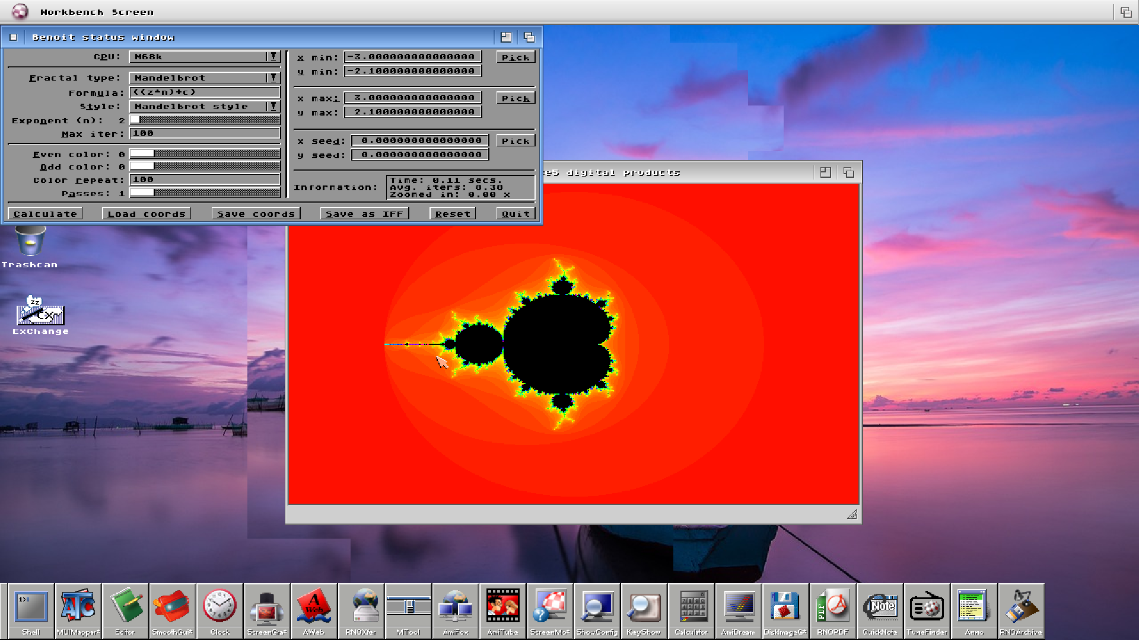
Task: Click Calculate to render the fractal
Action: (44, 213)
